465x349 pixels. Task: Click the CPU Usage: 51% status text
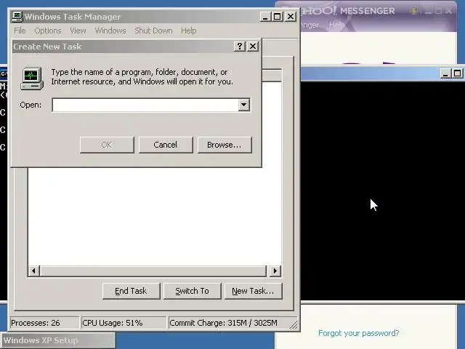pyautogui.click(x=113, y=323)
